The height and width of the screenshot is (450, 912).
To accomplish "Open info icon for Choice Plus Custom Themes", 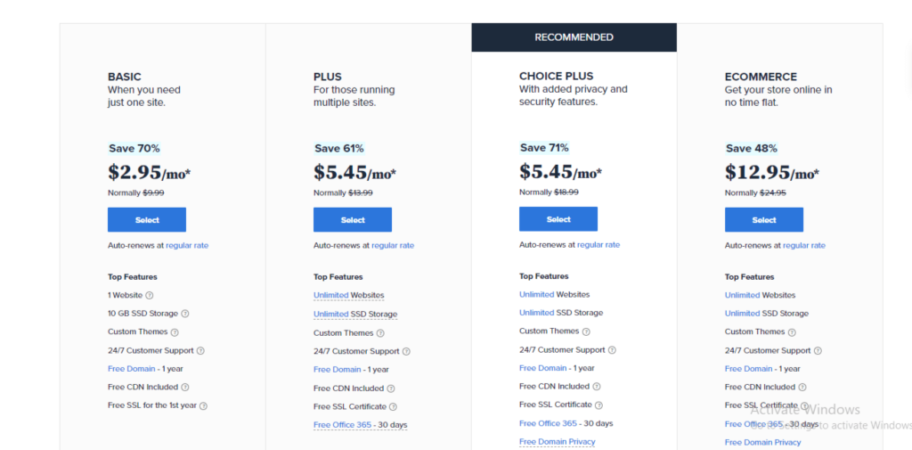I will 586,331.
